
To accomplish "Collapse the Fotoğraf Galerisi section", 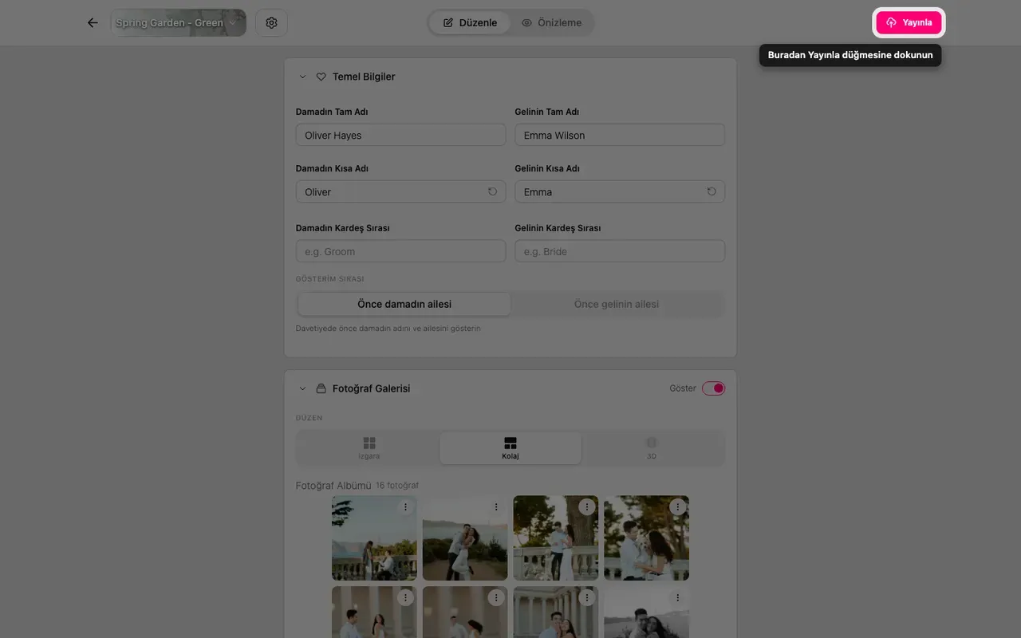I will 302,388.
